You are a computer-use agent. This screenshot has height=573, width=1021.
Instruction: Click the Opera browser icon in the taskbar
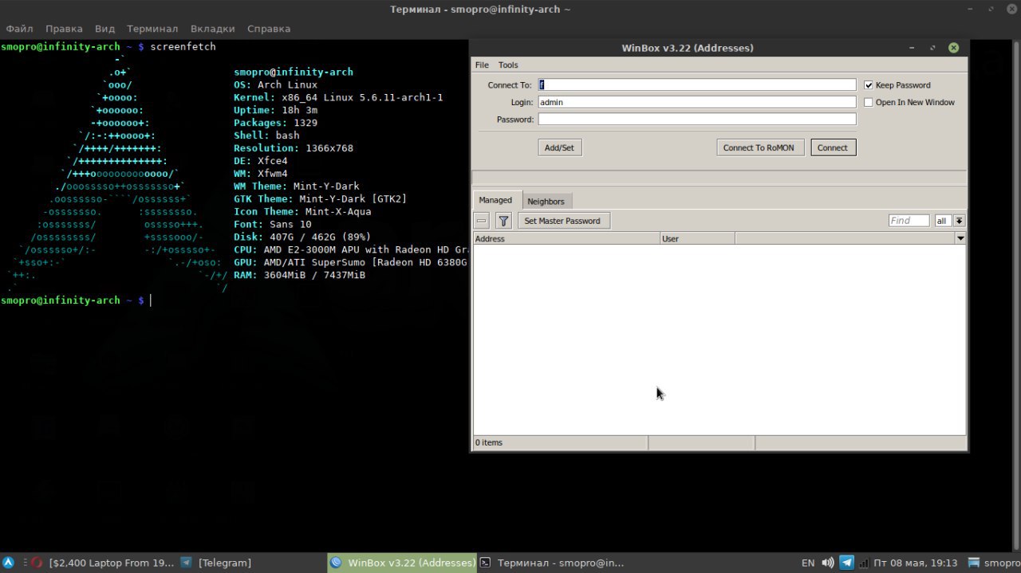pyautogui.click(x=36, y=563)
